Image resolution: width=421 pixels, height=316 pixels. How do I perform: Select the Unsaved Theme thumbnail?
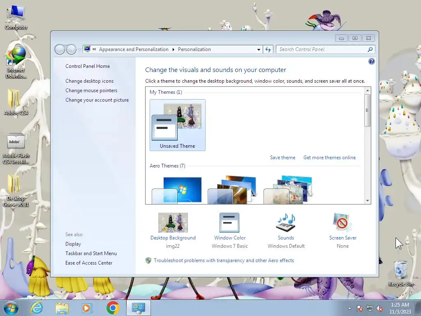[178, 125]
